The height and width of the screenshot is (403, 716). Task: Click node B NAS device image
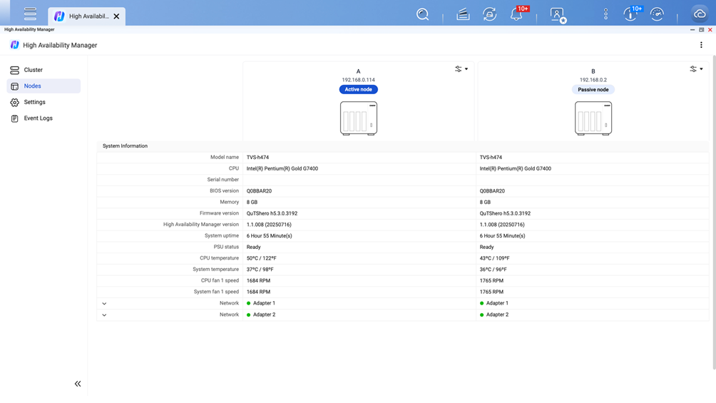(x=593, y=118)
